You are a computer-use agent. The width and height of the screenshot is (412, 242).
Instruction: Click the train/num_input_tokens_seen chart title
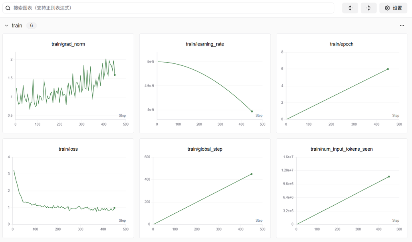[341, 149]
